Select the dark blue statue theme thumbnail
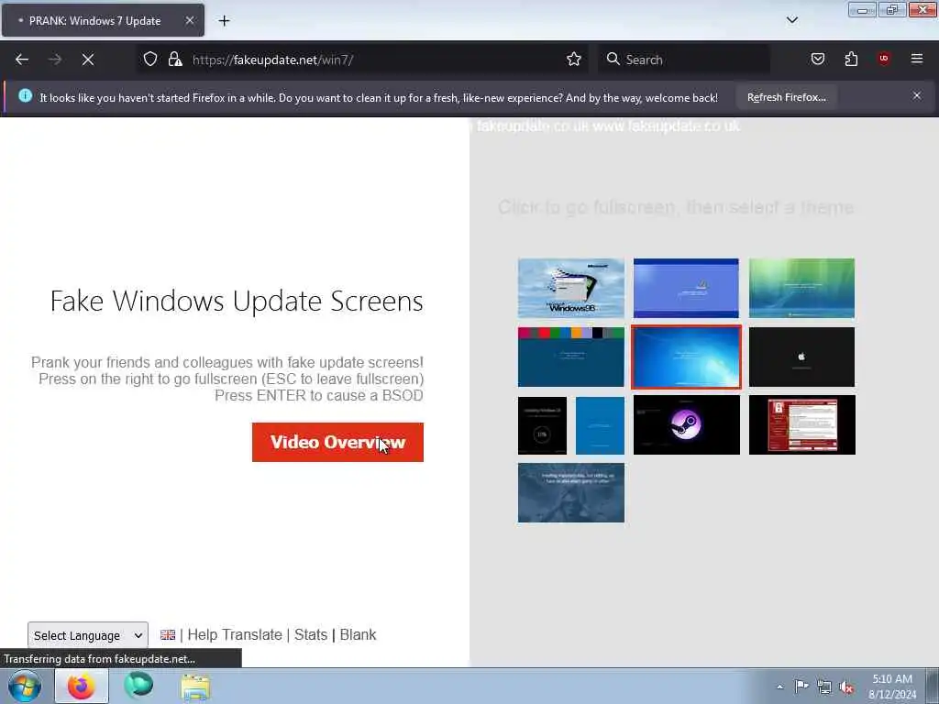Viewport: 939px width, 704px height. click(x=570, y=492)
